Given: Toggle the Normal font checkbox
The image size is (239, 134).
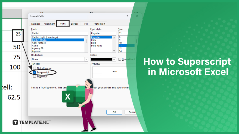Looking at the screenshot, I should 120,59.
